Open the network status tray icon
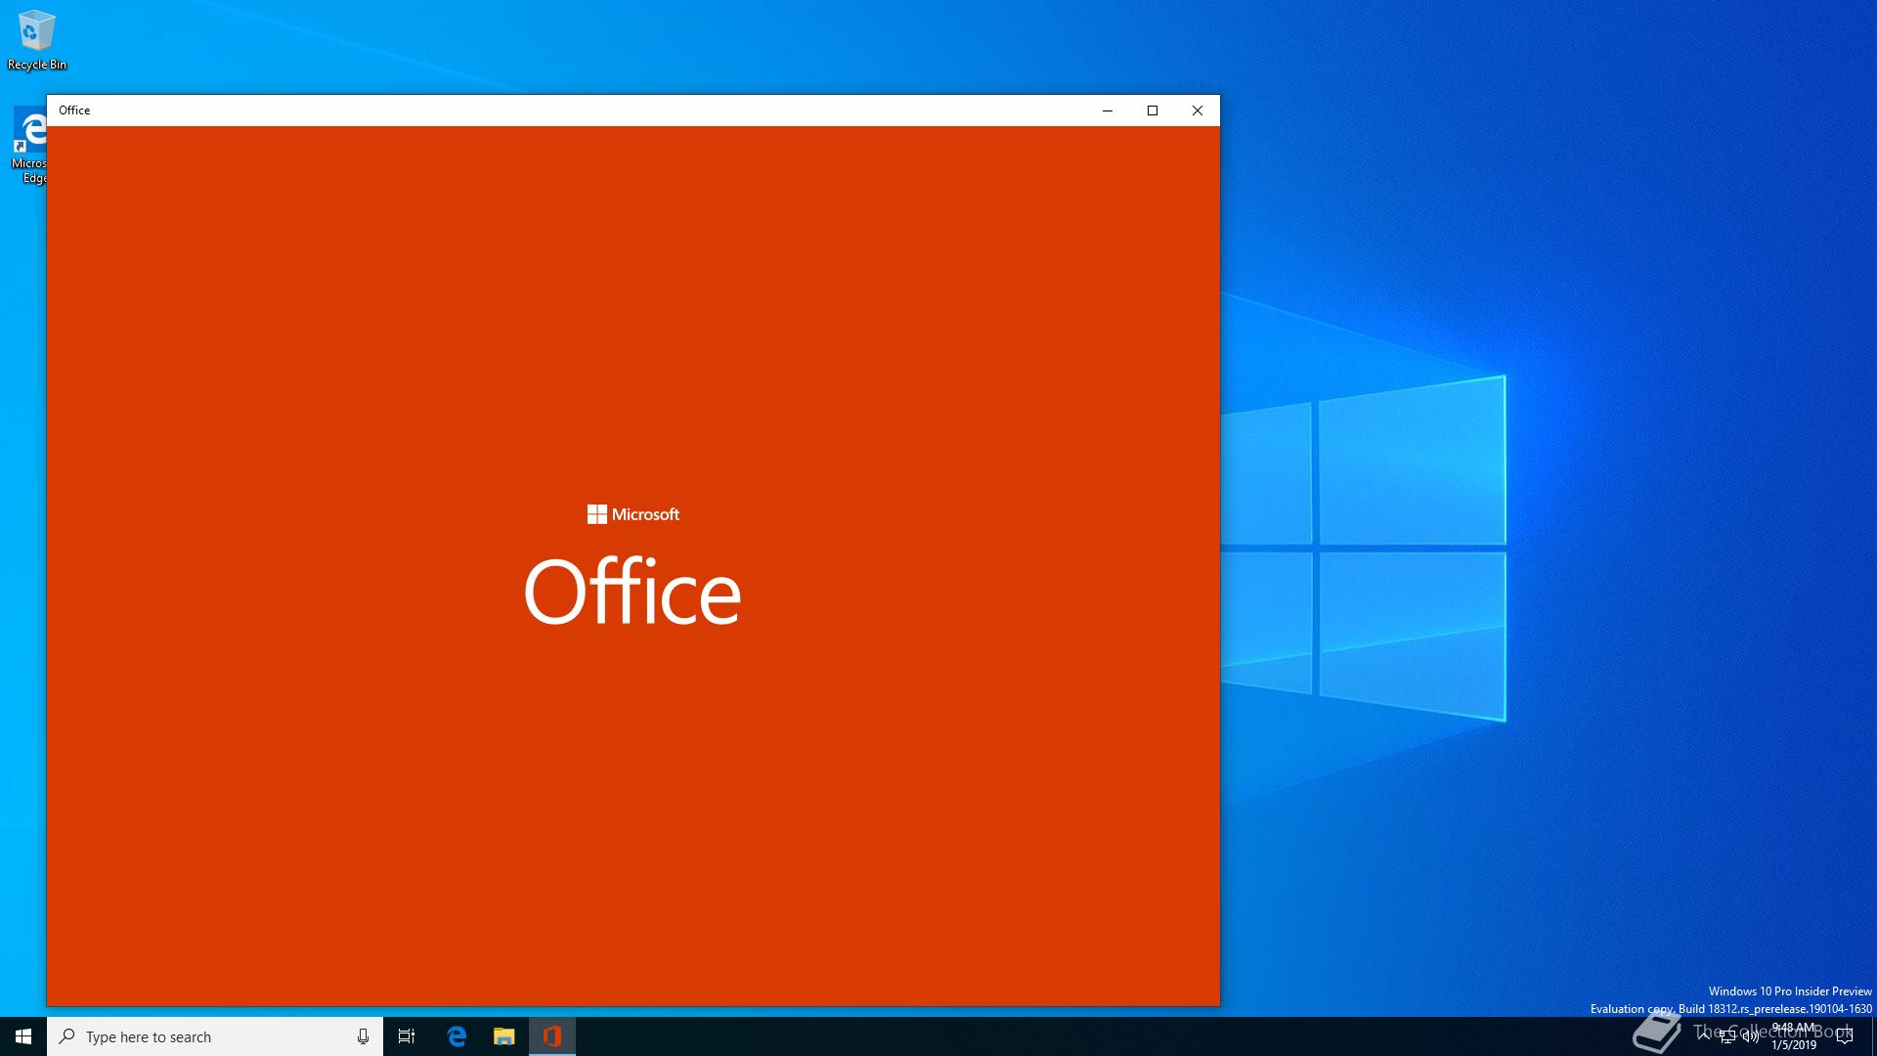This screenshot has height=1056, width=1877. tap(1728, 1036)
